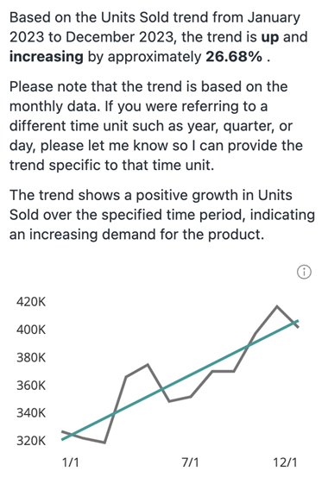Click the 420K y-axis label
This screenshot has height=490, width=328.
click(31, 302)
